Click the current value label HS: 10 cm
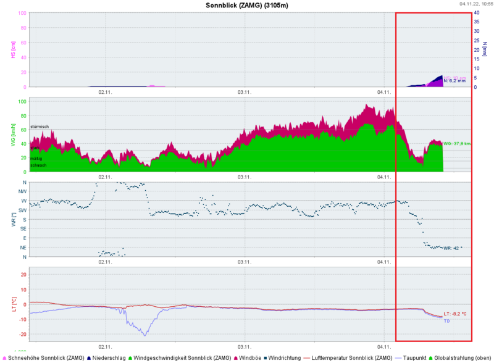 tap(454, 78)
